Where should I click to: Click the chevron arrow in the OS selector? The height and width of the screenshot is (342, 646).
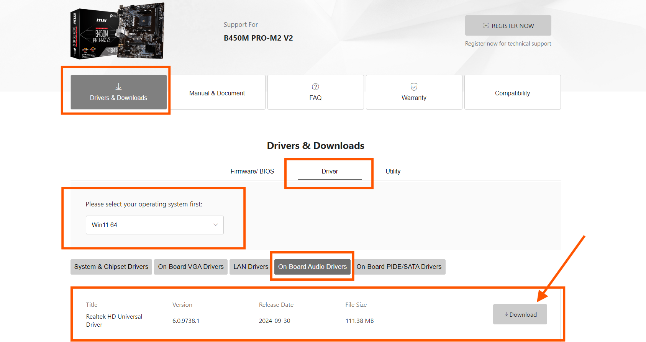(x=216, y=225)
